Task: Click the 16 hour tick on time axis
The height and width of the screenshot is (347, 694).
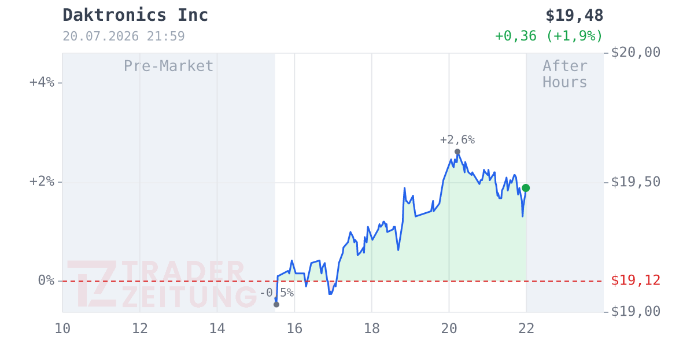Action: click(294, 328)
